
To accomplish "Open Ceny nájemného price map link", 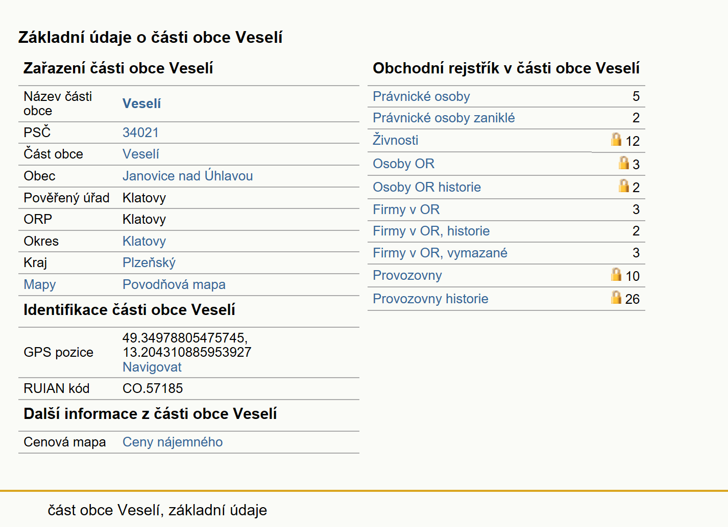I will (x=173, y=442).
